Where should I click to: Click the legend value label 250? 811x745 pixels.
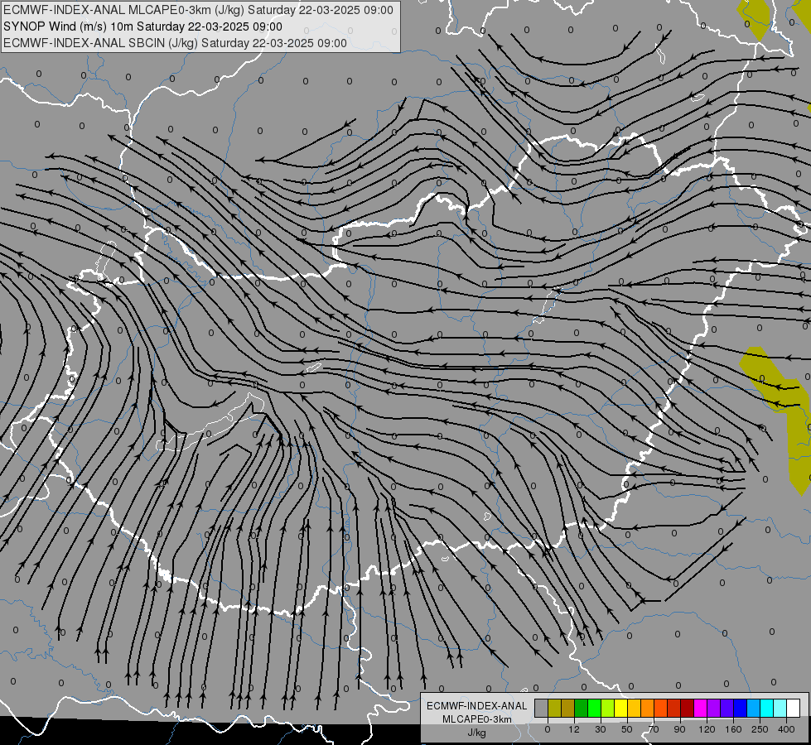click(760, 729)
